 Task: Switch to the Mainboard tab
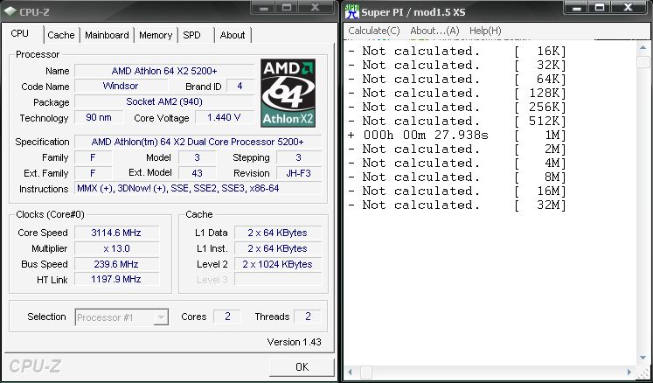[x=107, y=36]
